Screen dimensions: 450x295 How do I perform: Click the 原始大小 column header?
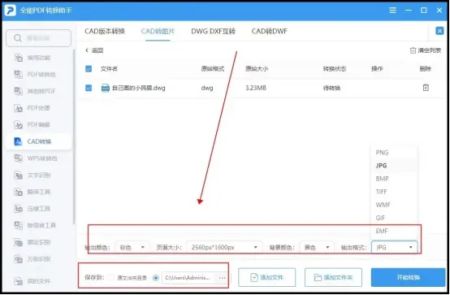[x=257, y=68]
